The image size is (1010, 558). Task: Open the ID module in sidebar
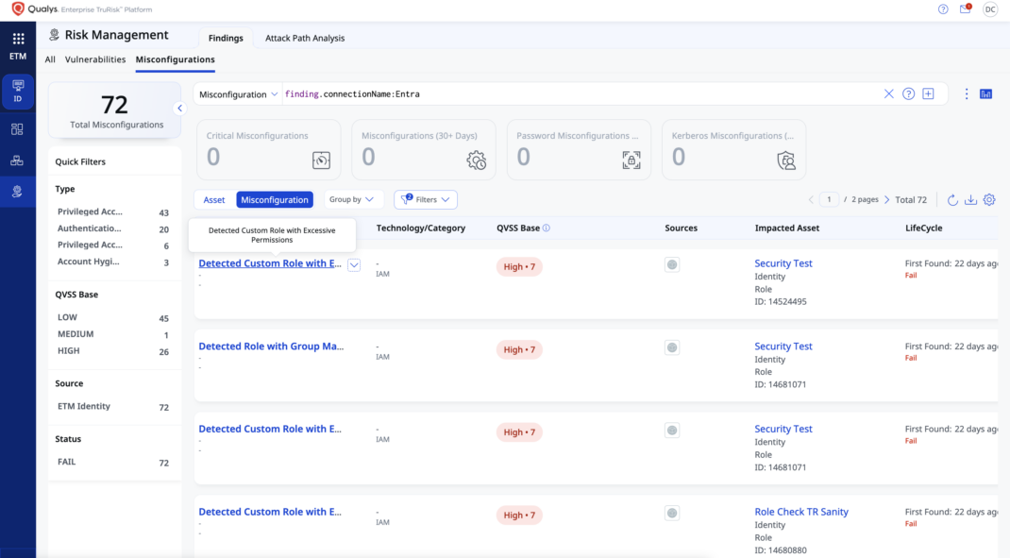pyautogui.click(x=17, y=91)
